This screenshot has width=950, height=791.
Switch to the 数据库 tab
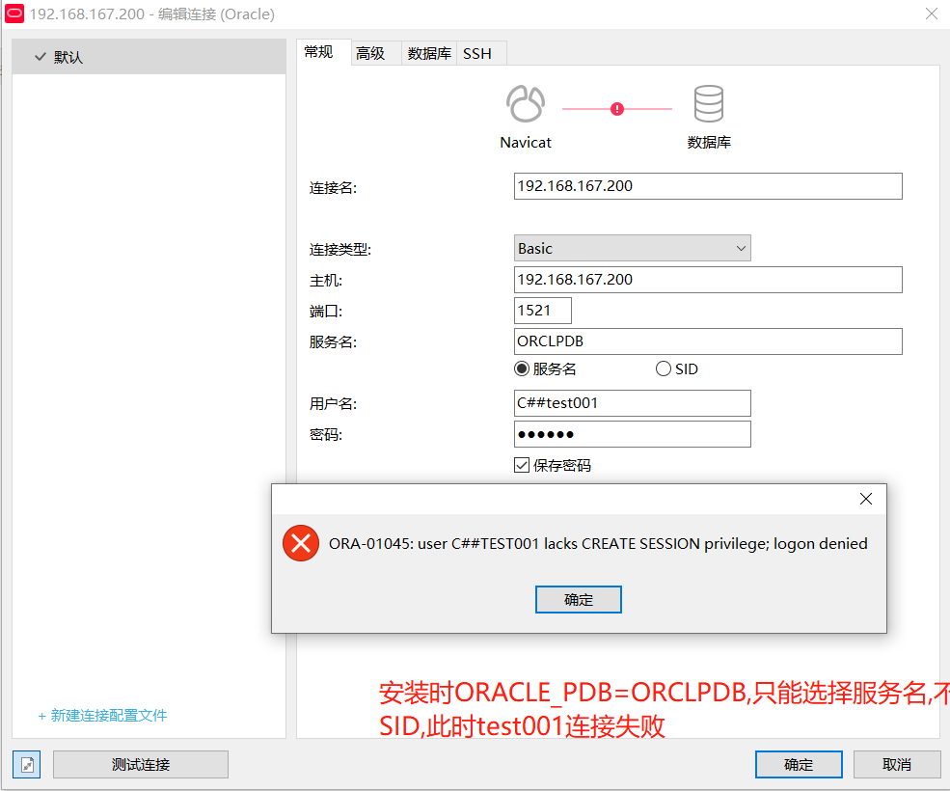(429, 53)
